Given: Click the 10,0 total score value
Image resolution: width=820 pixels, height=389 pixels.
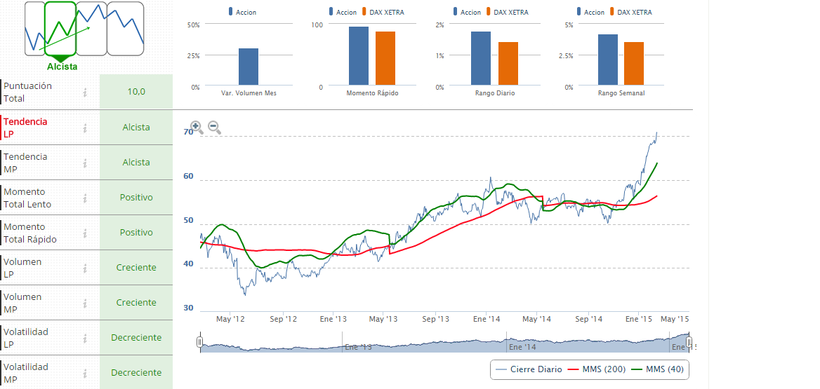Looking at the screenshot, I should (x=136, y=92).
